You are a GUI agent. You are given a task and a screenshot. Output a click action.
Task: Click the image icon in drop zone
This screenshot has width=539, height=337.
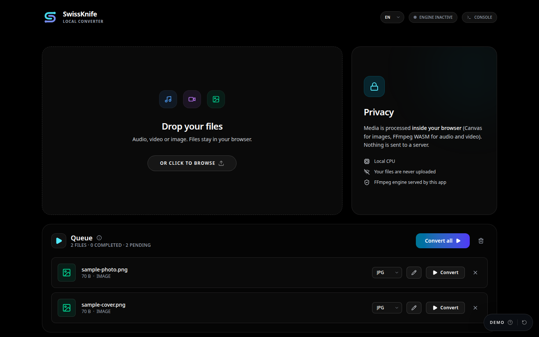pyautogui.click(x=216, y=99)
